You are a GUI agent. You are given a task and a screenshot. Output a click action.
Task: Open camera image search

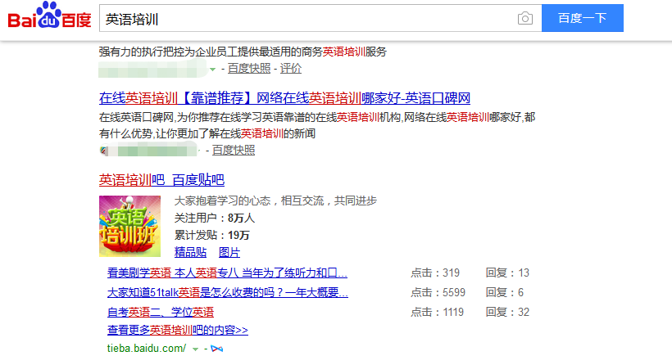click(525, 18)
